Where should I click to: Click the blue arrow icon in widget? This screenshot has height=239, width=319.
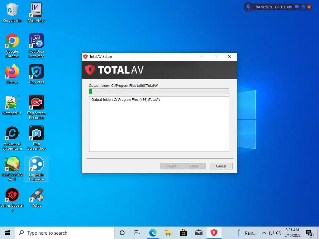303,7
